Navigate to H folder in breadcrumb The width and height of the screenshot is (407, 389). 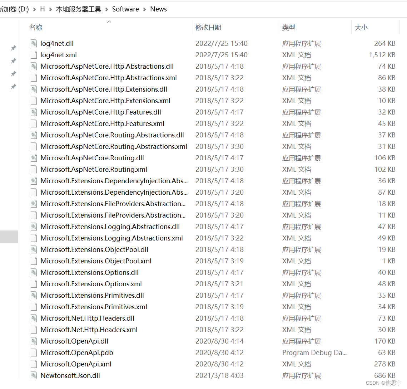tap(43, 9)
